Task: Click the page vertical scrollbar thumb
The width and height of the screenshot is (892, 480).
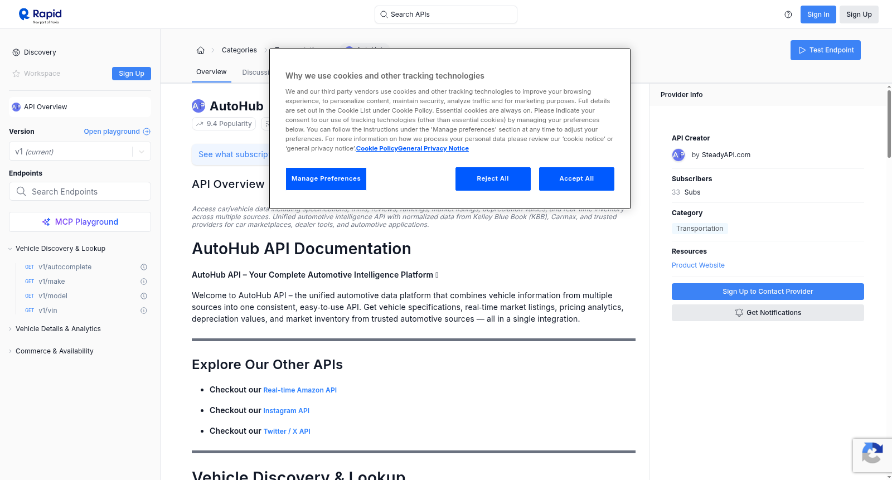Action: pyautogui.click(x=889, y=123)
